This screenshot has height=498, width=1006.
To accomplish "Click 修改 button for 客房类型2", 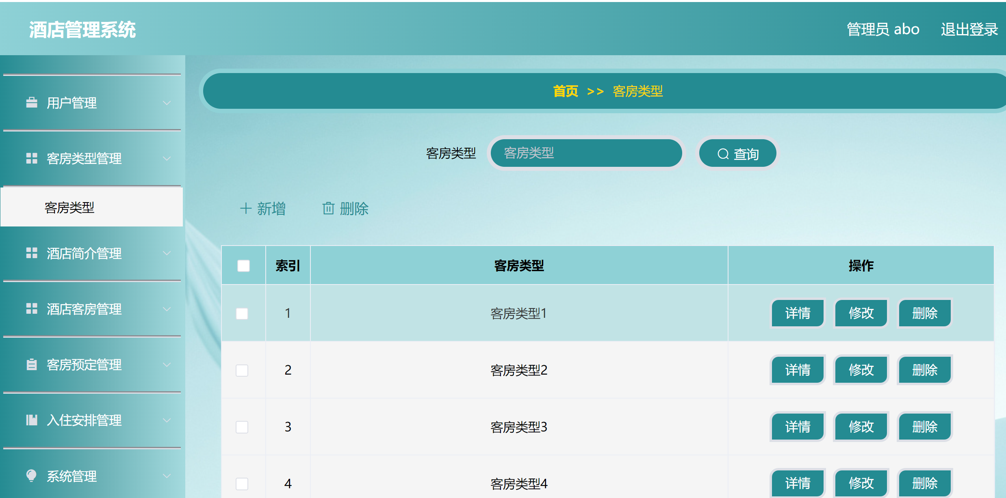I will coord(861,370).
